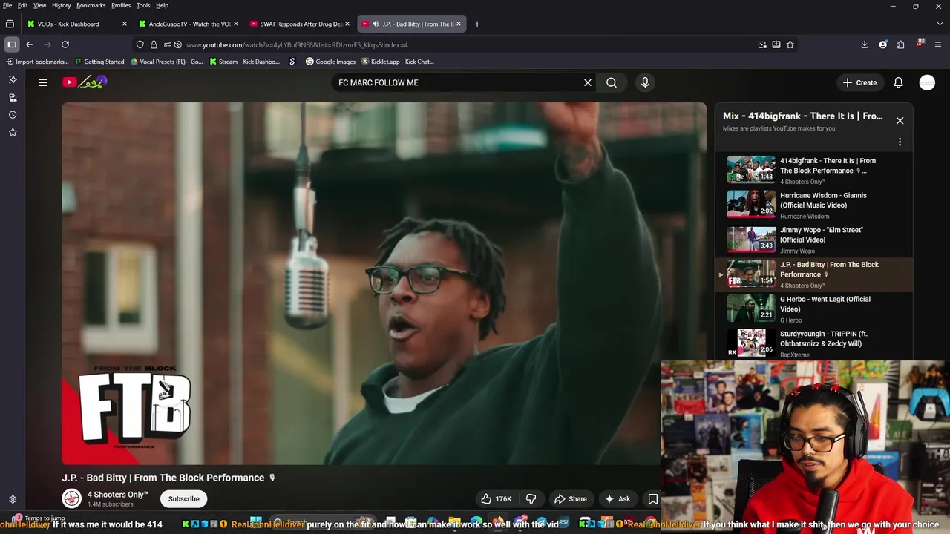
Task: View site security padlock info
Action: click(x=154, y=44)
